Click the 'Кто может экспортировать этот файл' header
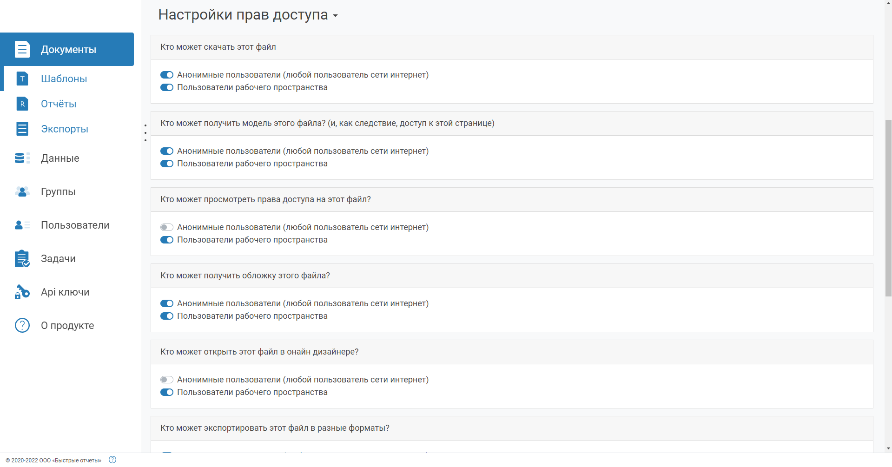Image resolution: width=892 pixels, height=467 pixels. tap(512, 428)
